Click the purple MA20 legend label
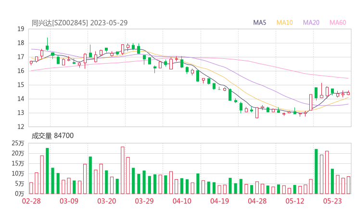Screen dimensions: 356x212 [311, 23]
